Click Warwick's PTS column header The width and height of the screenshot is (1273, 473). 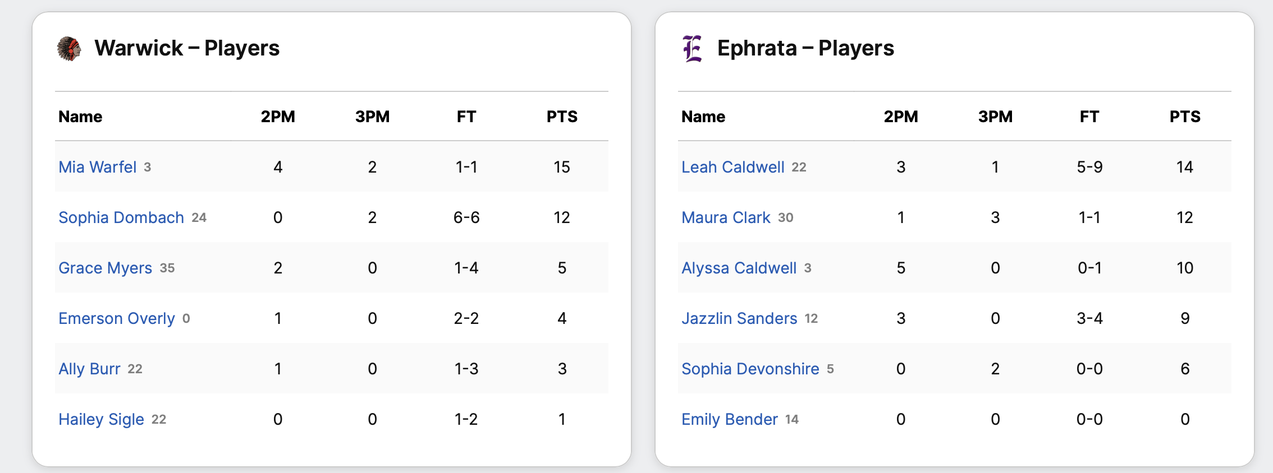(562, 117)
